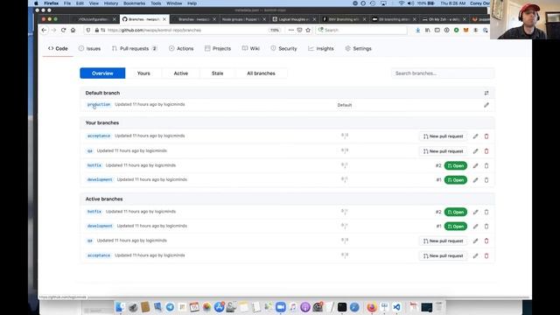
Task: New pull request for acceptance in Your branches
Action: [x=444, y=136]
